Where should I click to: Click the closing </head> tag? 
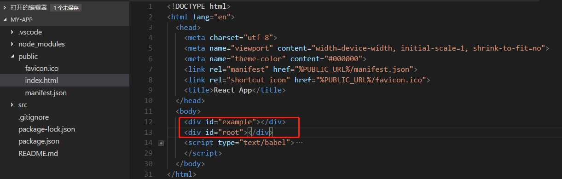190,101
